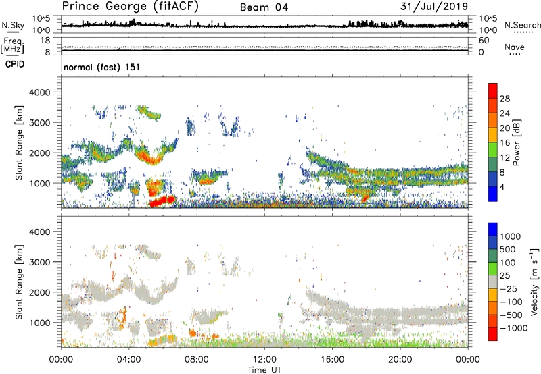The height and width of the screenshot is (374, 541).
Task: Click the 'Power [dB]' color bar label
Action: point(516,142)
